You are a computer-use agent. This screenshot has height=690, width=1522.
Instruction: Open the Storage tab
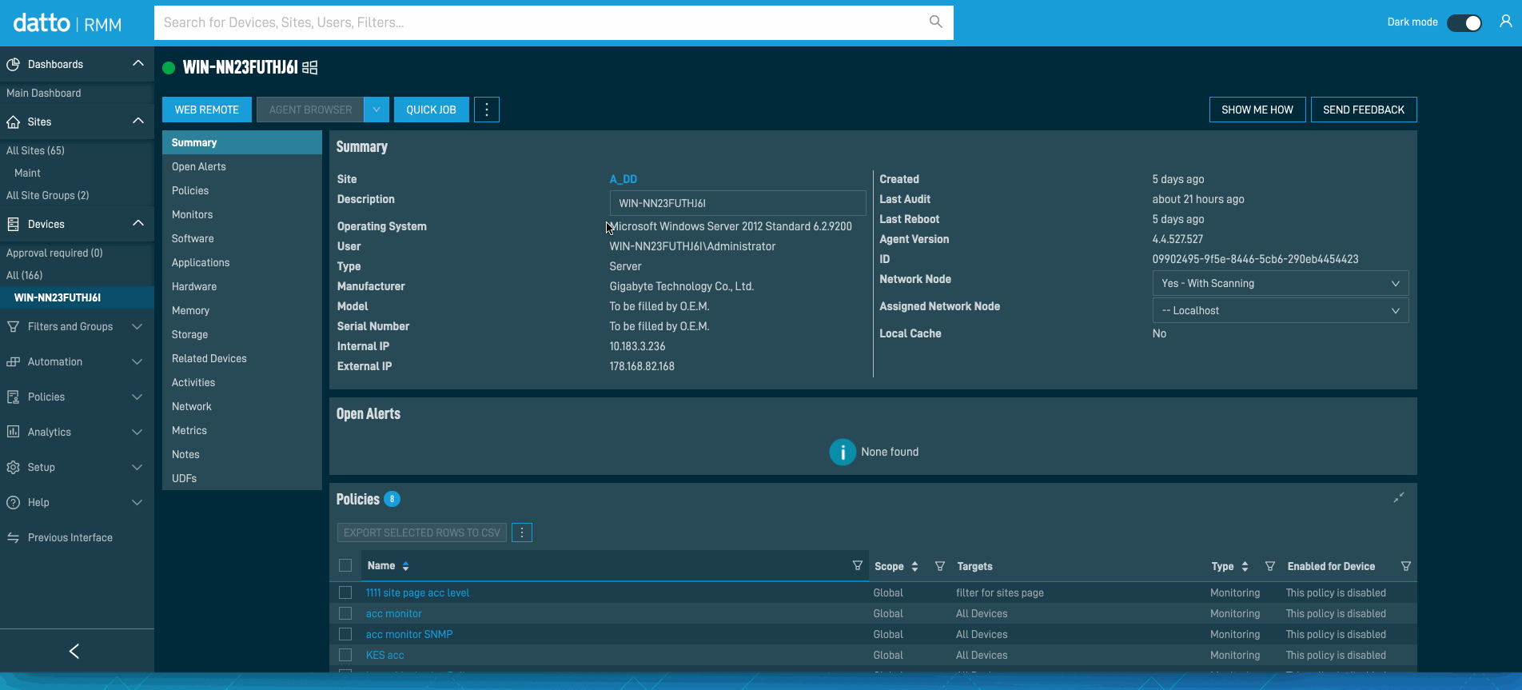click(x=242, y=334)
